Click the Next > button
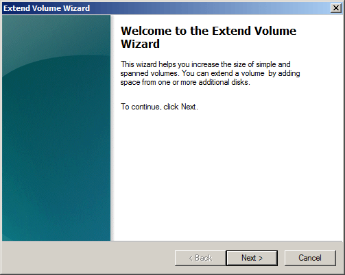Viewport: 345px width, 275px height. pyautogui.click(x=252, y=258)
